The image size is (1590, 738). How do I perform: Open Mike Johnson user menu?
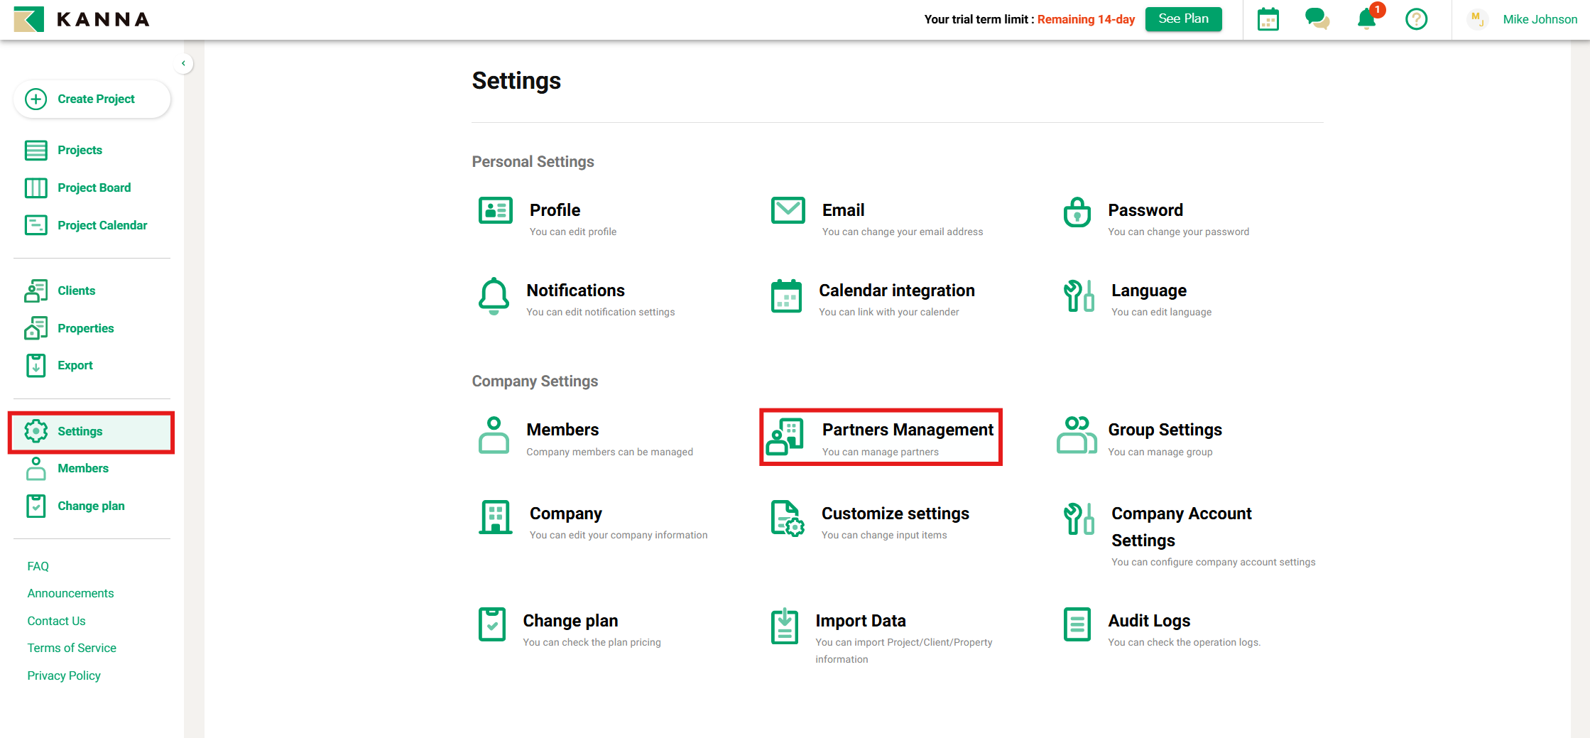click(x=1539, y=19)
